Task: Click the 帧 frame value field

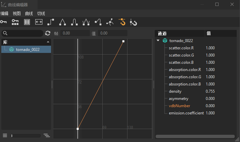Action: click(75, 33)
